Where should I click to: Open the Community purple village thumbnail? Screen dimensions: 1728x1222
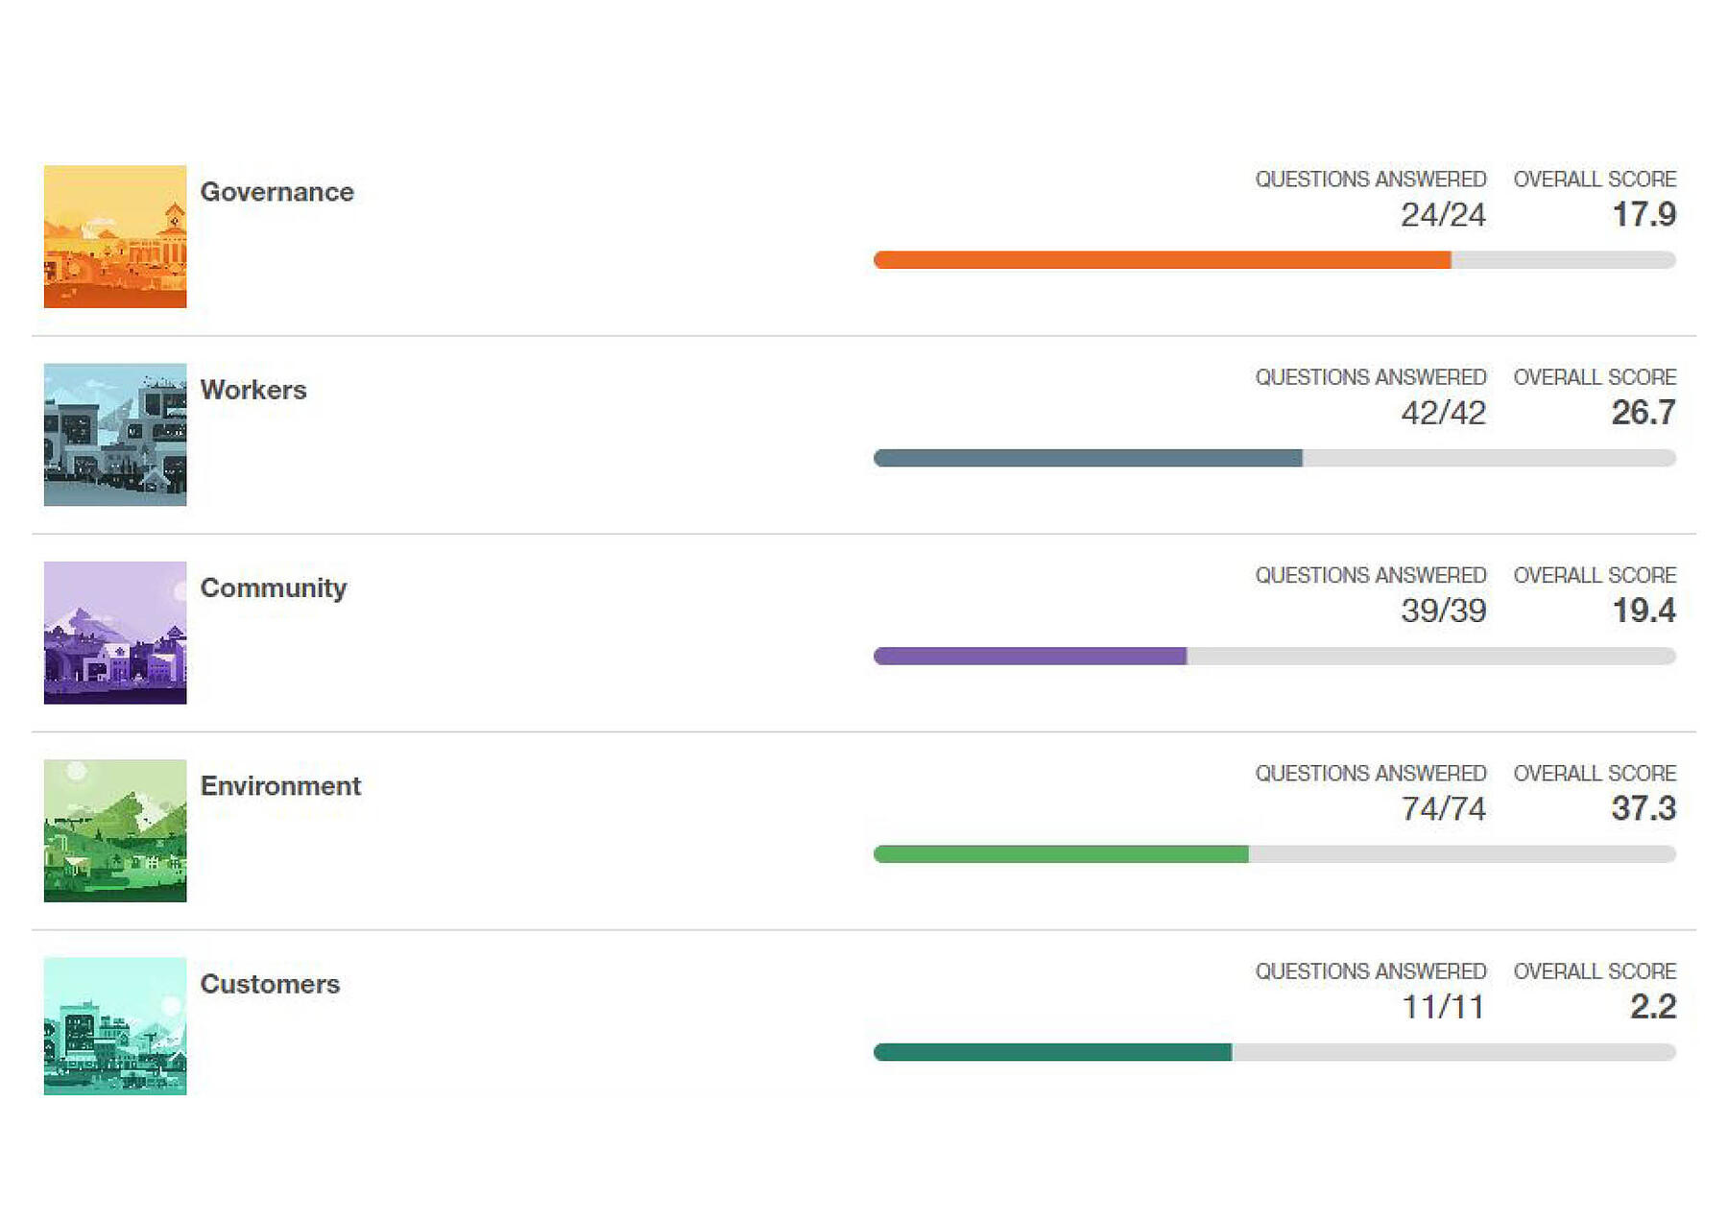(115, 633)
